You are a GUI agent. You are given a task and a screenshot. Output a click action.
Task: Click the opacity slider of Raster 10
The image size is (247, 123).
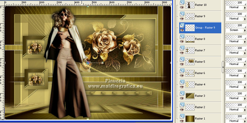coord(236,3)
